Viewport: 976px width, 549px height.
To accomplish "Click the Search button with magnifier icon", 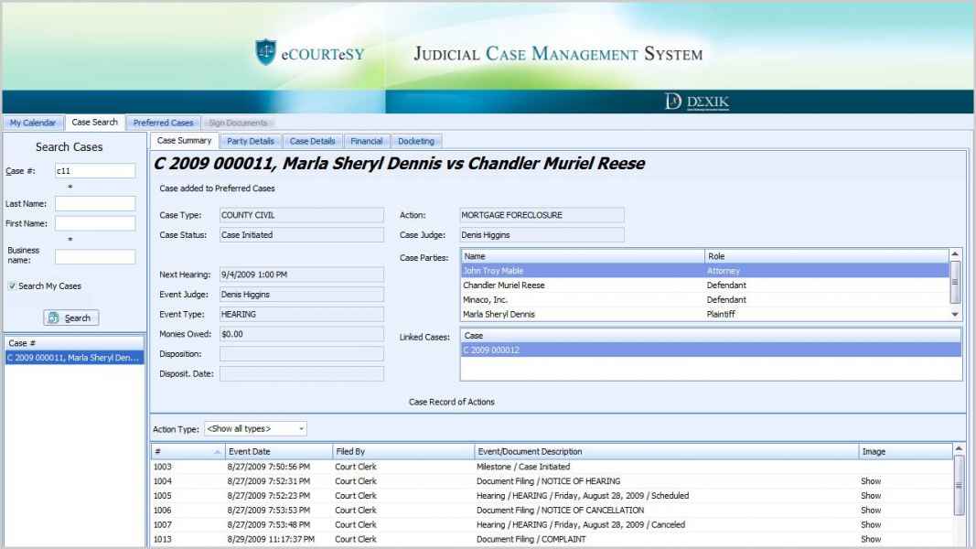I will tap(71, 318).
